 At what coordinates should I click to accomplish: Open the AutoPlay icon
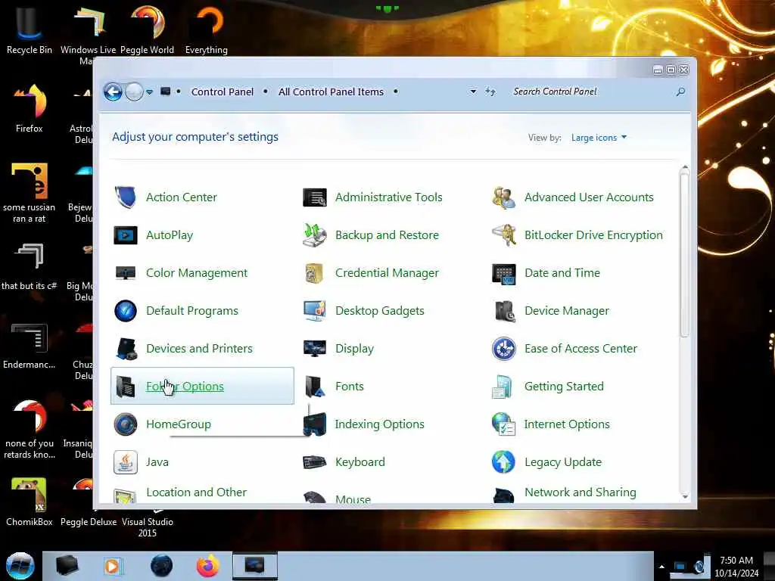click(126, 235)
